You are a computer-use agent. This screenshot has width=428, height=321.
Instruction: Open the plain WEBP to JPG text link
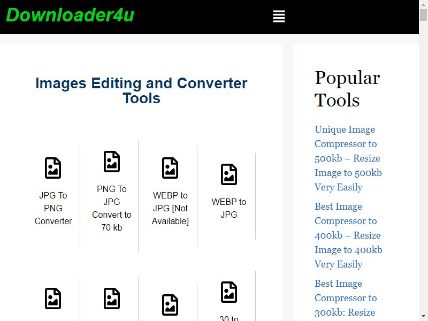pyautogui.click(x=229, y=208)
